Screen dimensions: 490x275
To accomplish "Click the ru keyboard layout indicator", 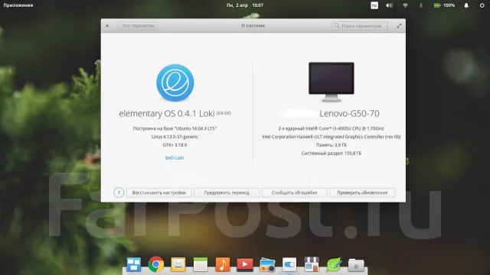I will [374, 5].
